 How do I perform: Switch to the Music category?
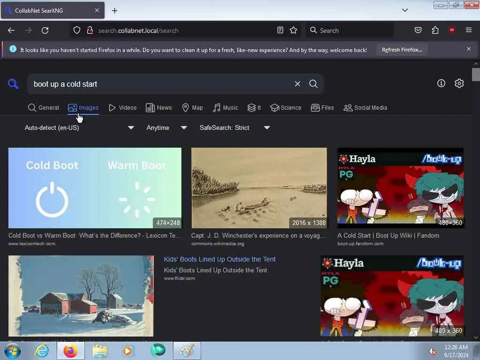pyautogui.click(x=225, y=108)
